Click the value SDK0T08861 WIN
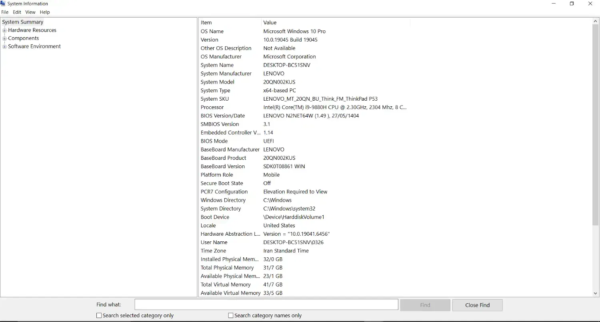 [x=284, y=167]
